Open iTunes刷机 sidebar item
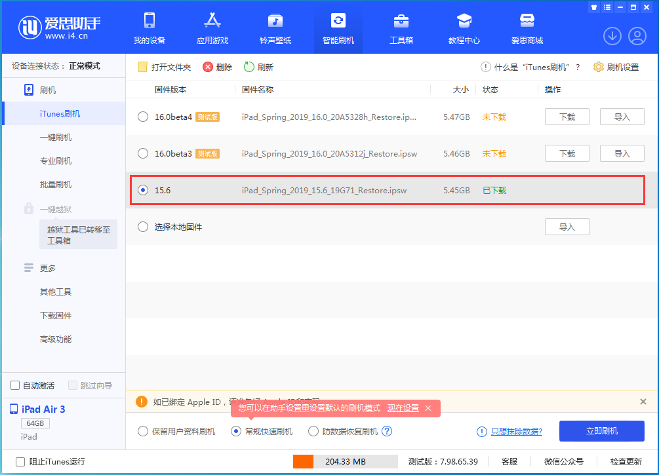This screenshot has height=475, width=659. pyautogui.click(x=64, y=113)
